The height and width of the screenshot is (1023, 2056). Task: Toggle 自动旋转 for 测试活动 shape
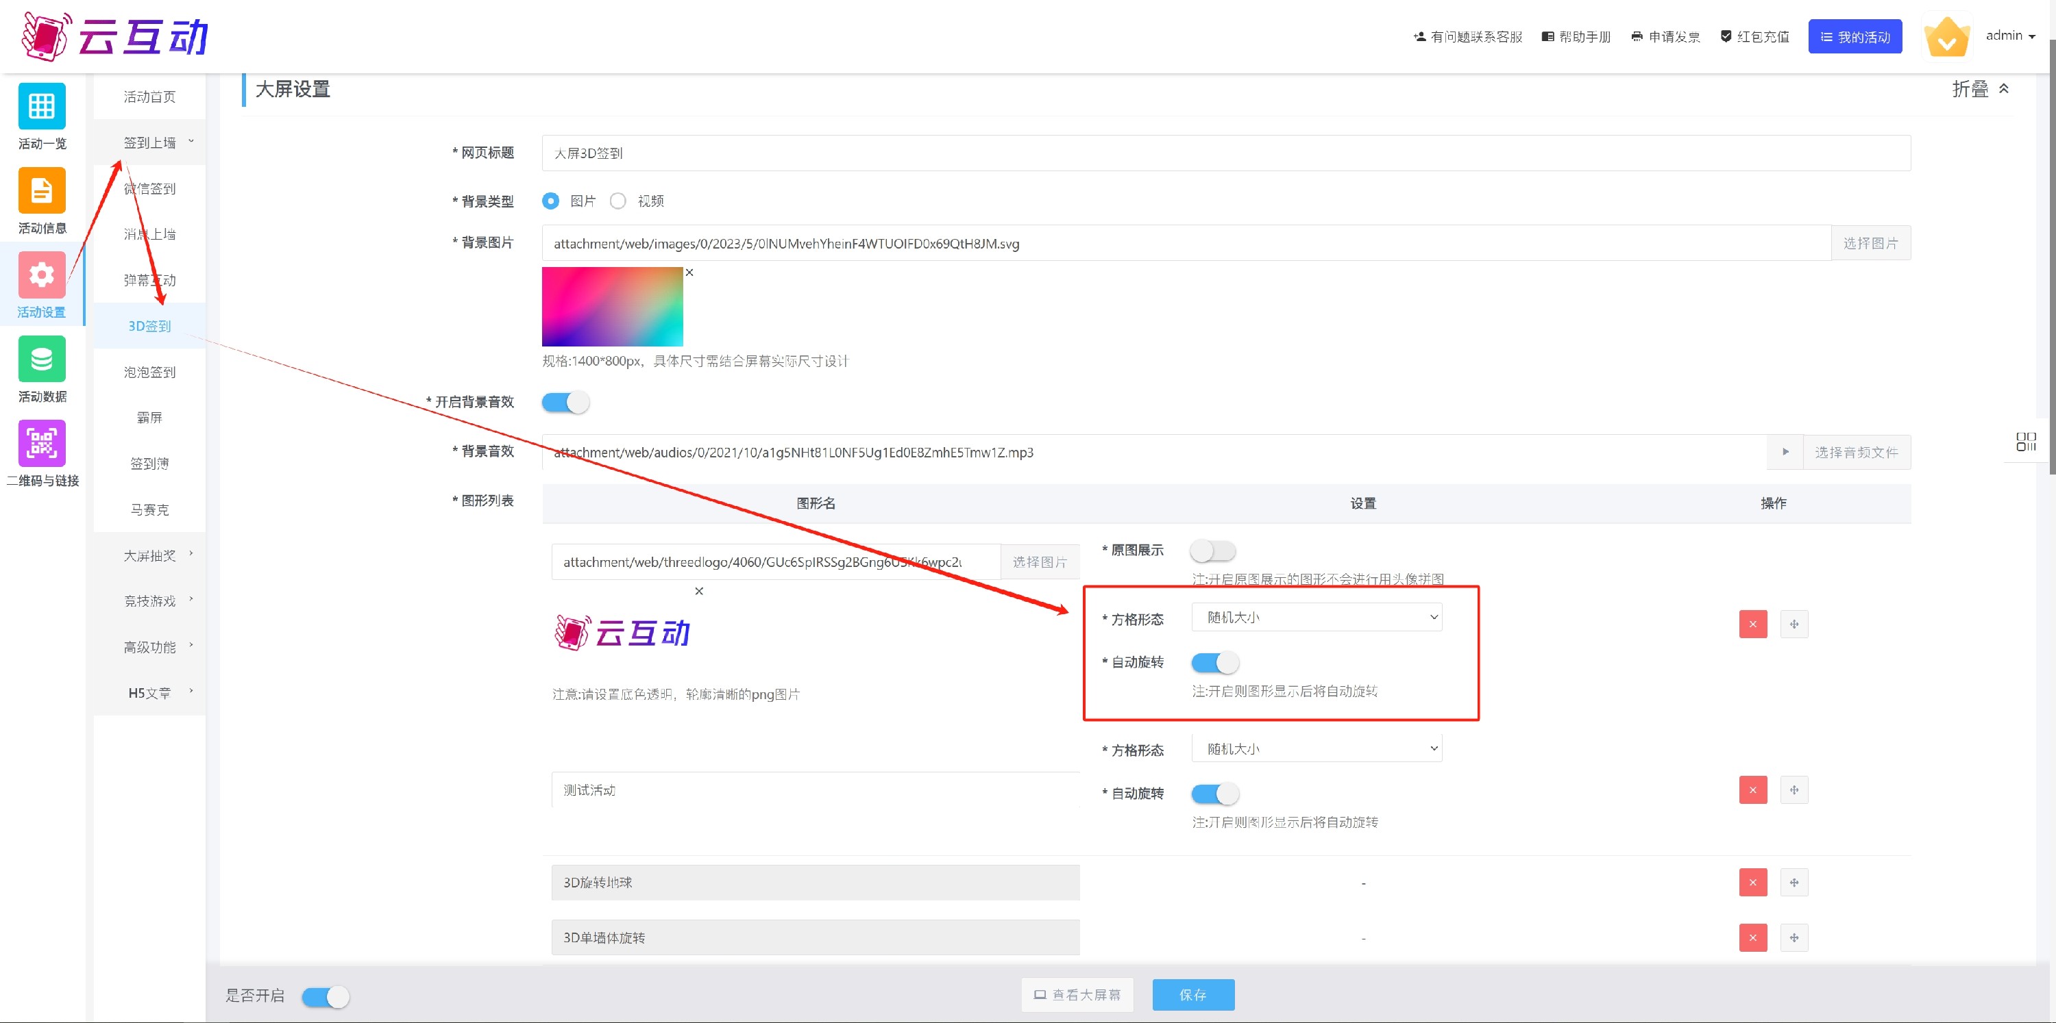tap(1216, 794)
